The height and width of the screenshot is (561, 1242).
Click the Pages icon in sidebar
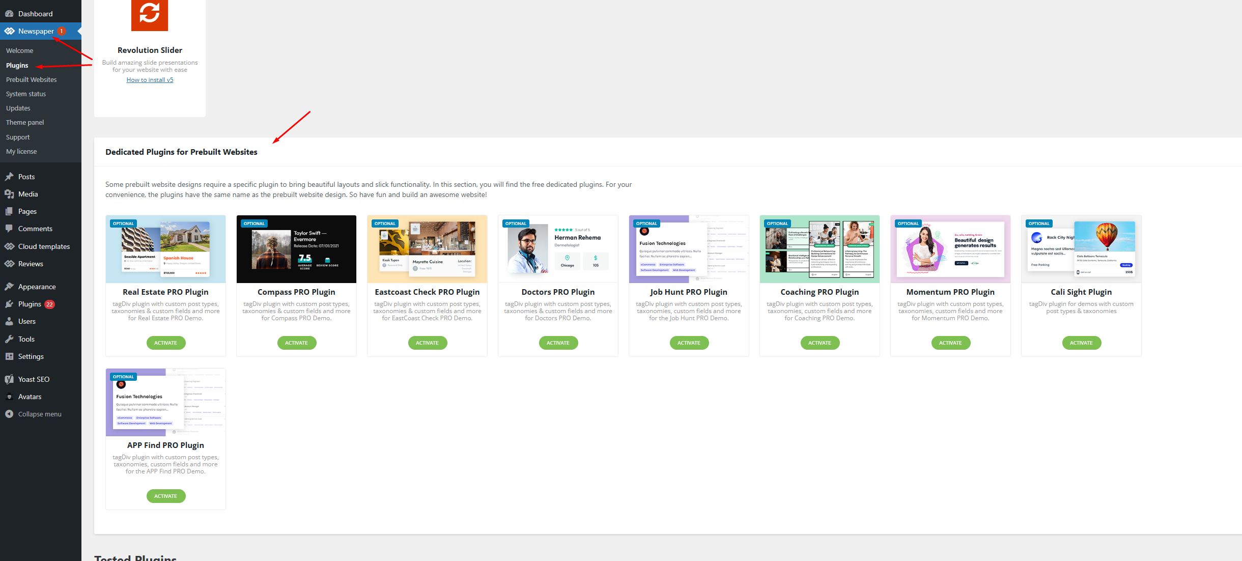coord(9,211)
